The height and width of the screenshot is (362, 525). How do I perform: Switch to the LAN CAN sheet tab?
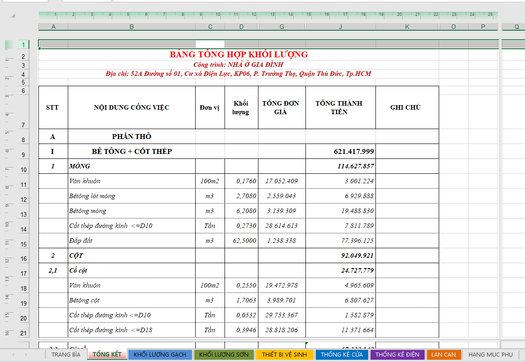(x=443, y=355)
